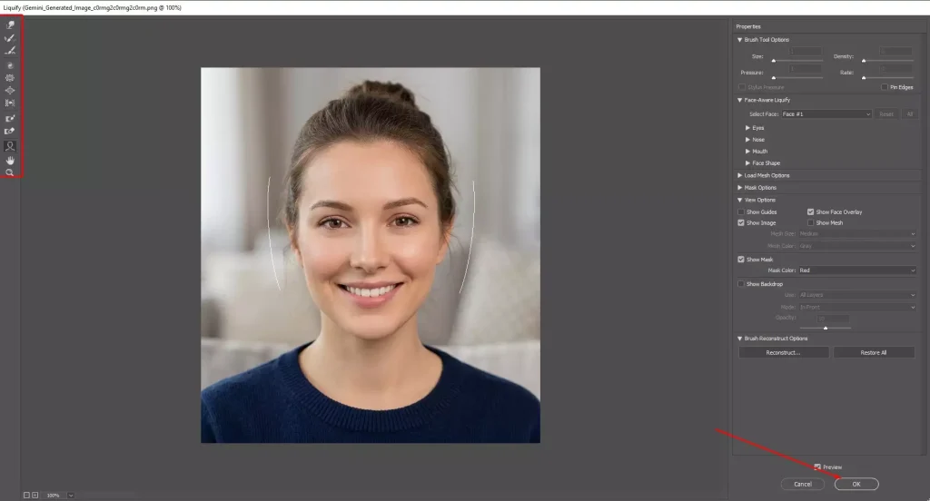Enable the Show Backdrop checkbox
The width and height of the screenshot is (930, 501).
(741, 284)
